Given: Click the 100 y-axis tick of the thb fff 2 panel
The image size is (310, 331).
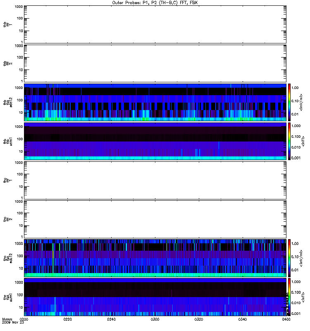Looking at the screenshot, I should coord(20,58).
